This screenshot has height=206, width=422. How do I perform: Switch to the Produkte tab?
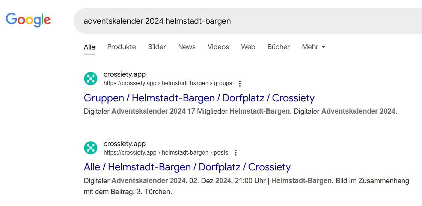pos(122,47)
